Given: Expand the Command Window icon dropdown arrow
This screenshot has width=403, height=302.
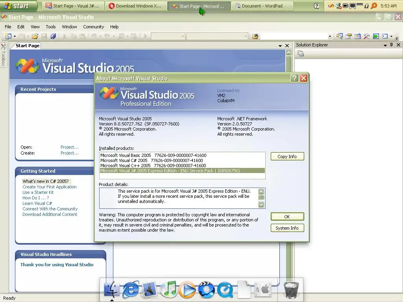Looking at the screenshot, I should click(392, 36).
